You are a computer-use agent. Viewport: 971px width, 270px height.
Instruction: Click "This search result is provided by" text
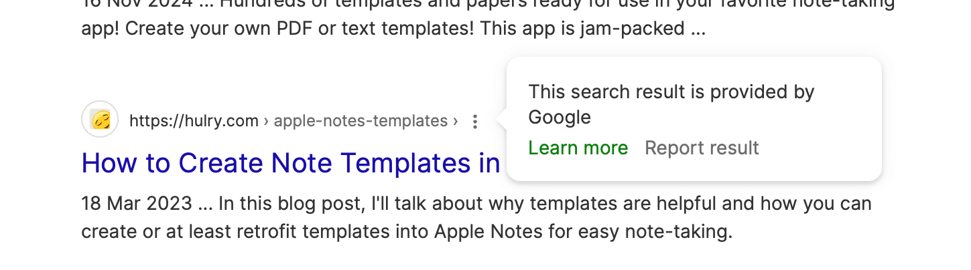point(671,92)
